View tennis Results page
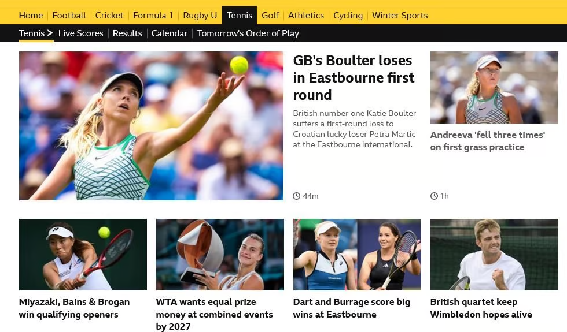 (127, 33)
